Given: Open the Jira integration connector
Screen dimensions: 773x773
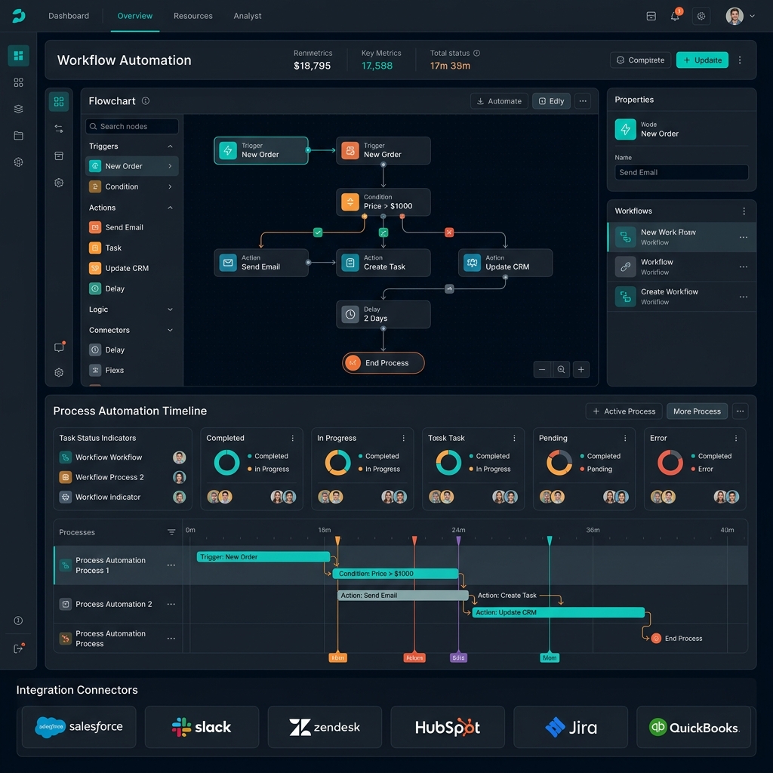Looking at the screenshot, I should [x=571, y=727].
